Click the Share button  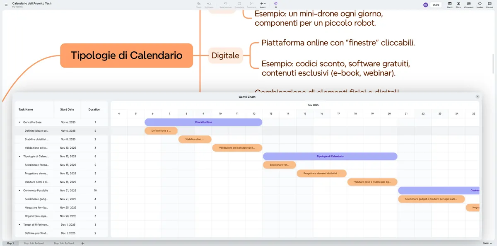436,5
